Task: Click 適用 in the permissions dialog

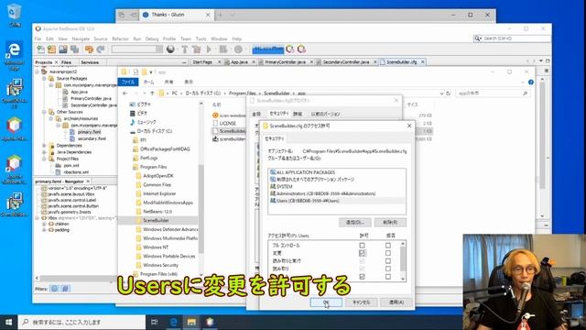Action: click(x=396, y=302)
